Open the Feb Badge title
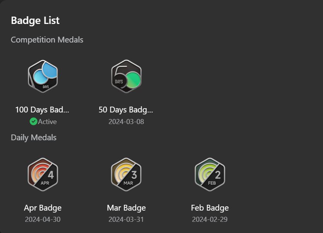The height and width of the screenshot is (233, 323). (210, 208)
